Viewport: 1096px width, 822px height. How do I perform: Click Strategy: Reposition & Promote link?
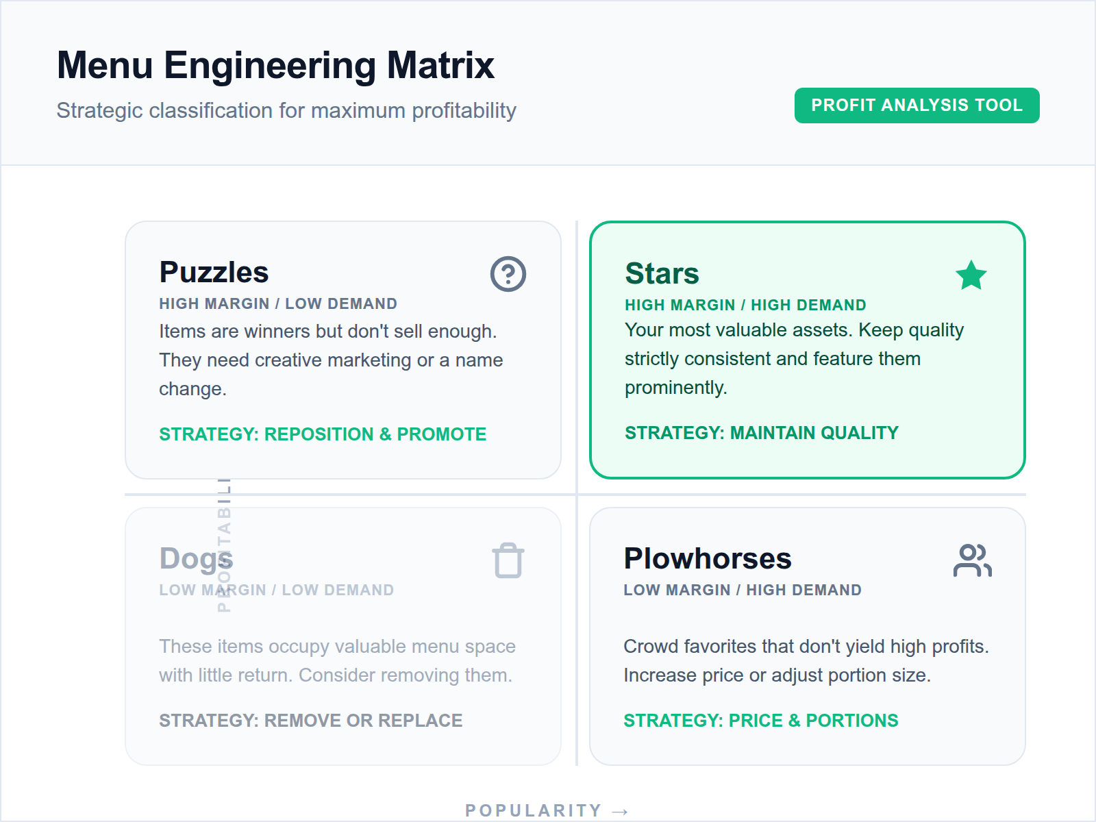tap(323, 434)
